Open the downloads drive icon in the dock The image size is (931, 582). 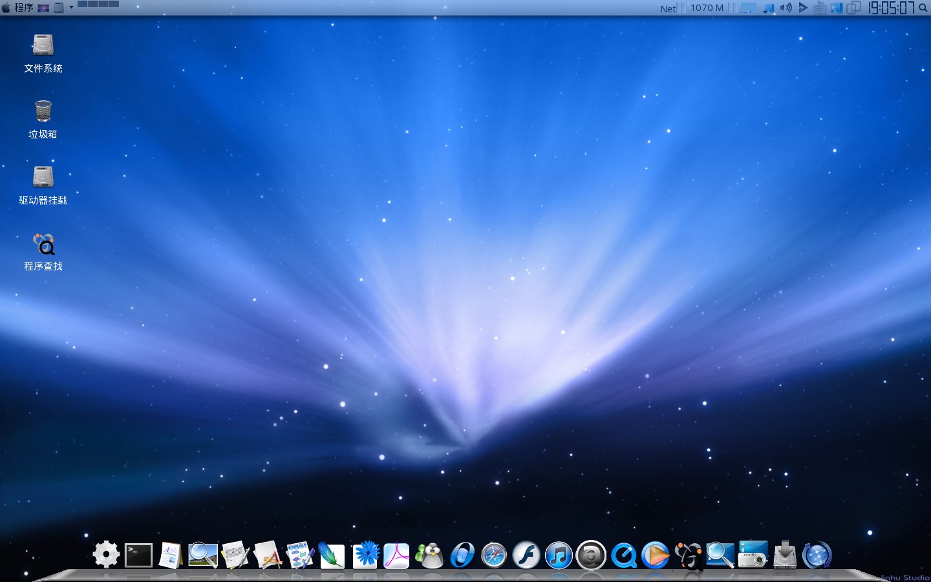[785, 555]
